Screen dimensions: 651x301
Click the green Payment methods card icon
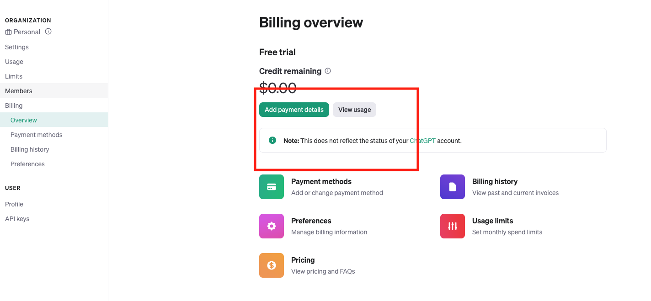tap(272, 187)
